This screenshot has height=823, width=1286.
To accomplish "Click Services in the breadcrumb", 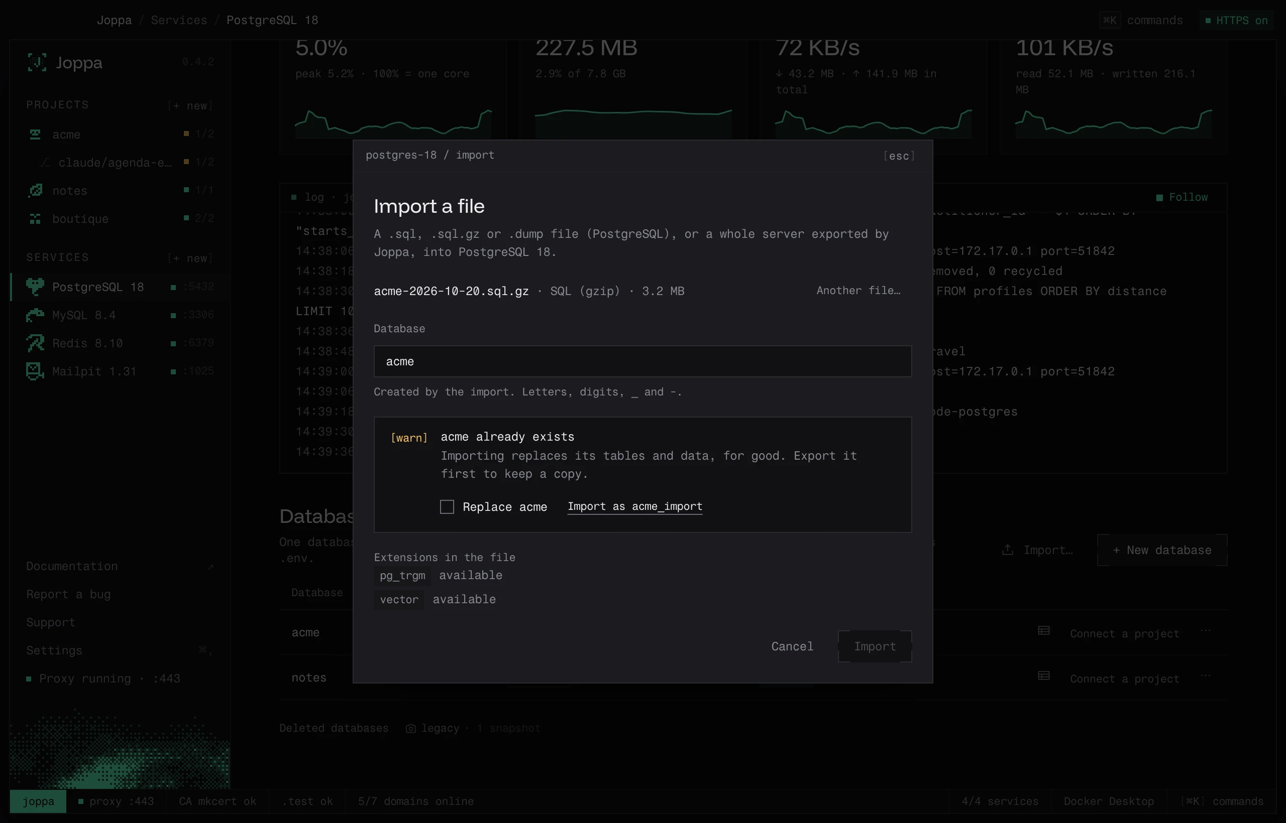I will coord(179,20).
